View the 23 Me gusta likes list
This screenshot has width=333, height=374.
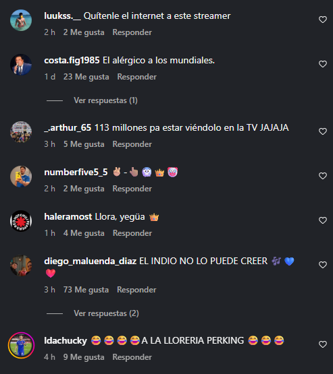(86, 77)
